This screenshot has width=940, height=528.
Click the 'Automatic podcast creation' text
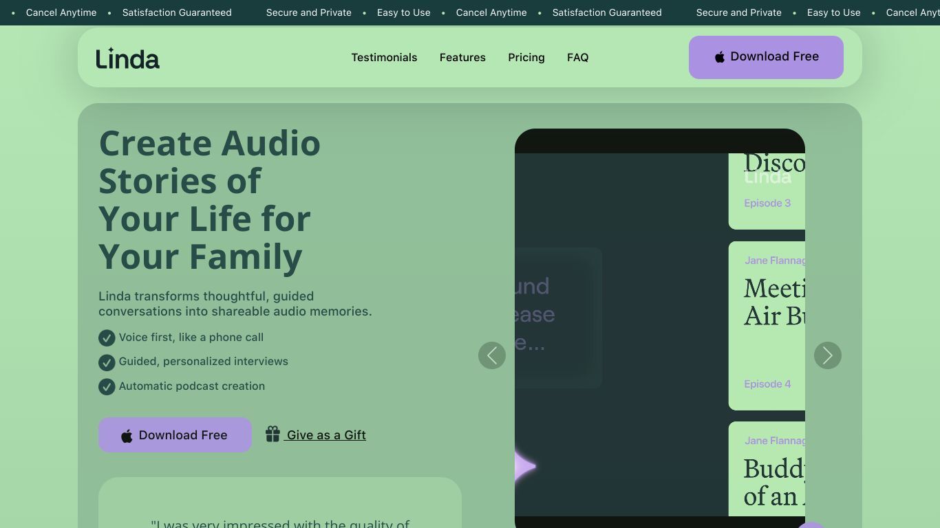coord(192,386)
